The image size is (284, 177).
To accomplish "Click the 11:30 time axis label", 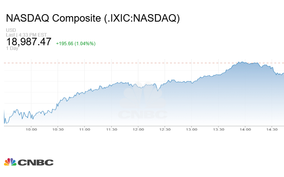I will [111, 129].
